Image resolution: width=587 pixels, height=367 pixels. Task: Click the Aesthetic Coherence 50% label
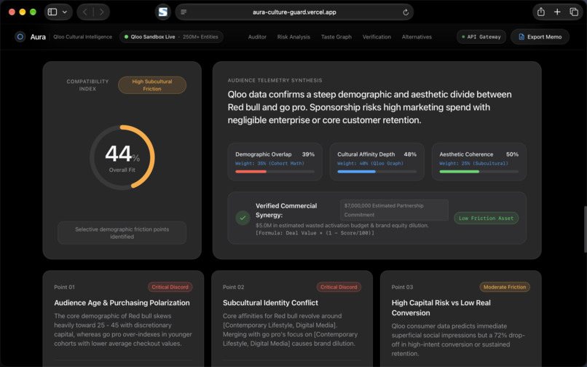478,154
